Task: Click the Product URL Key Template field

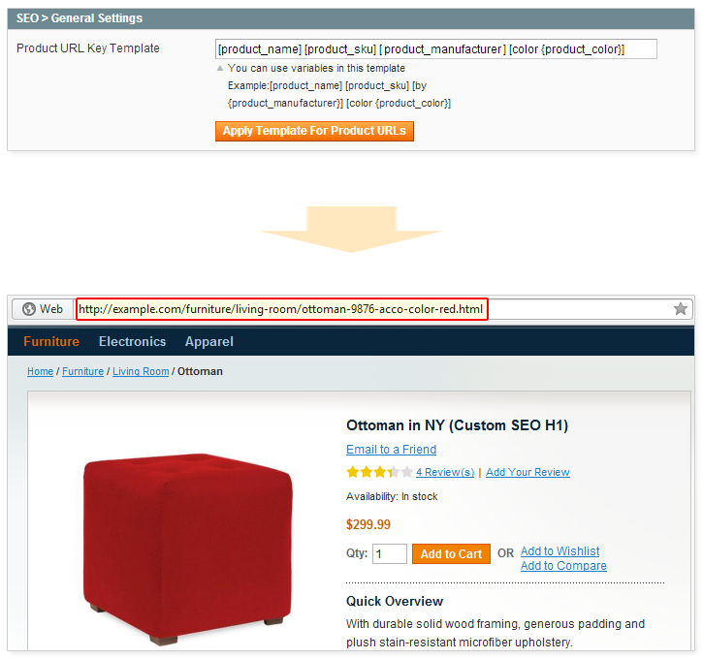Action: coord(435,48)
